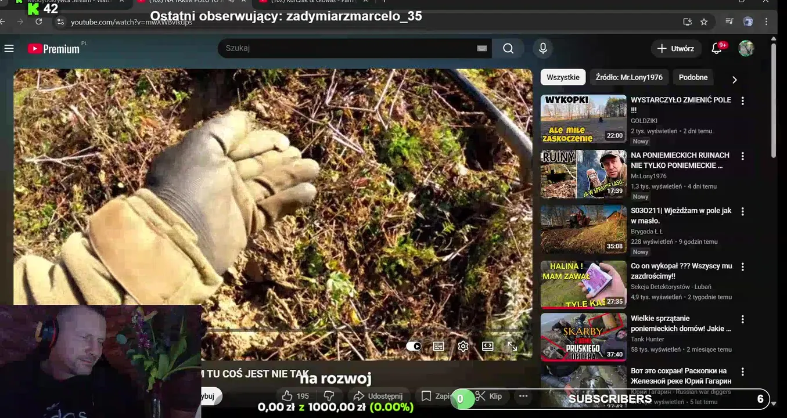Like the video with 195 likes

[296, 396]
